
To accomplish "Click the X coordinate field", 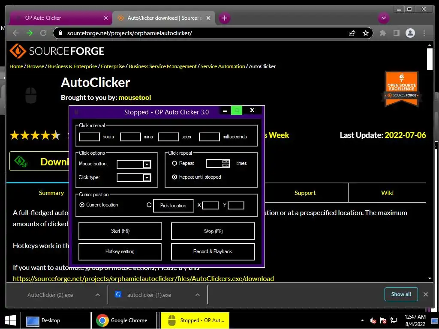I will click(x=210, y=205).
